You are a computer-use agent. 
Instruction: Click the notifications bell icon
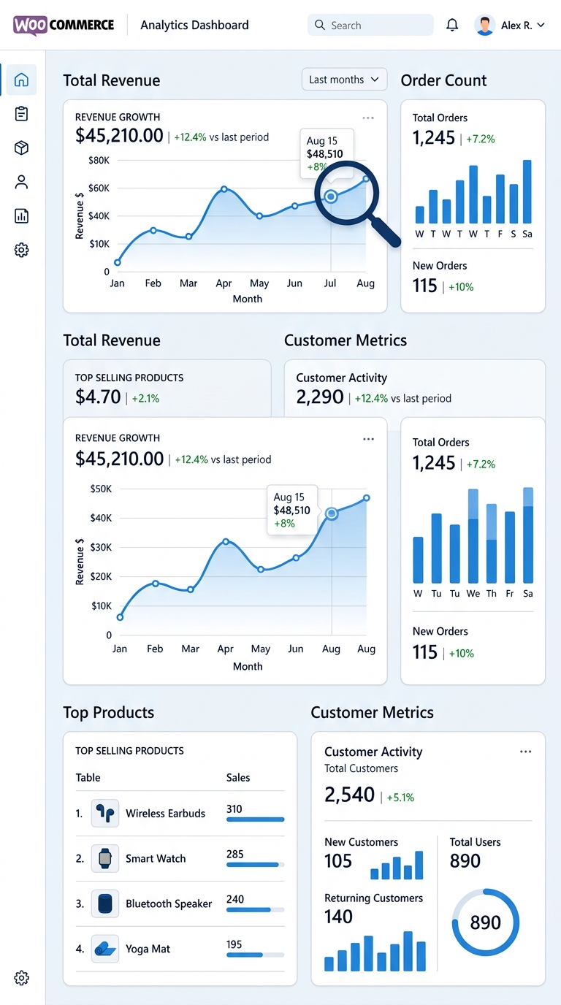point(452,25)
